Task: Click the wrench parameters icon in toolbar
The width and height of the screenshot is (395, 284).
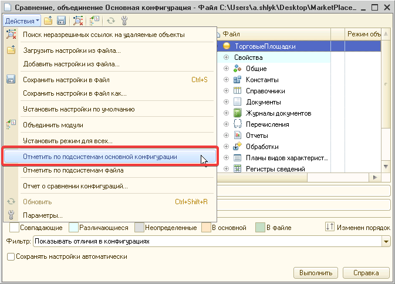Action: tap(124, 21)
